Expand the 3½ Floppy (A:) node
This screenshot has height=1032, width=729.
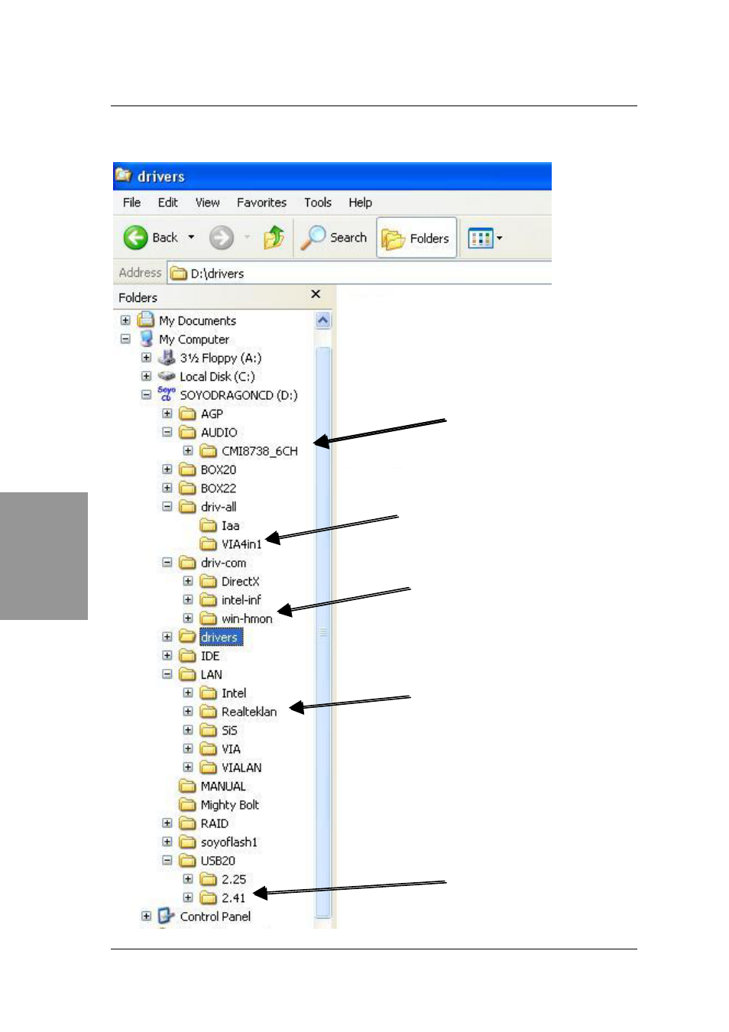[146, 358]
